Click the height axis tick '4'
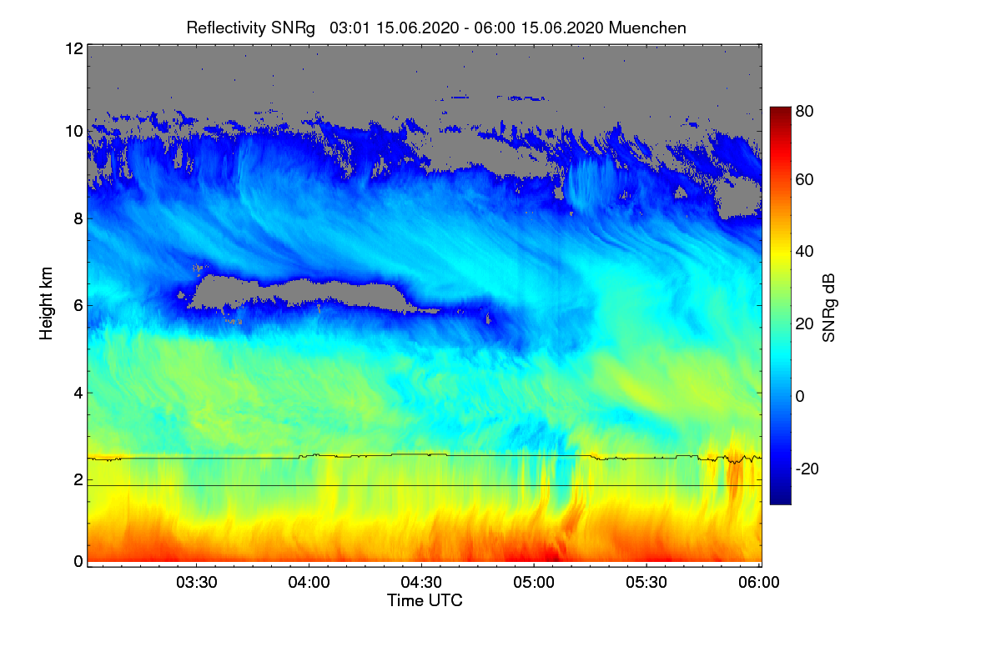 [77, 393]
